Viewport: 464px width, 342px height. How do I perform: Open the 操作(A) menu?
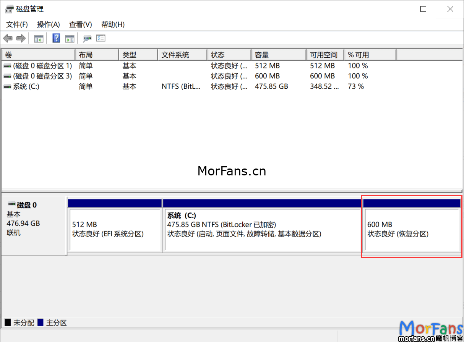49,24
